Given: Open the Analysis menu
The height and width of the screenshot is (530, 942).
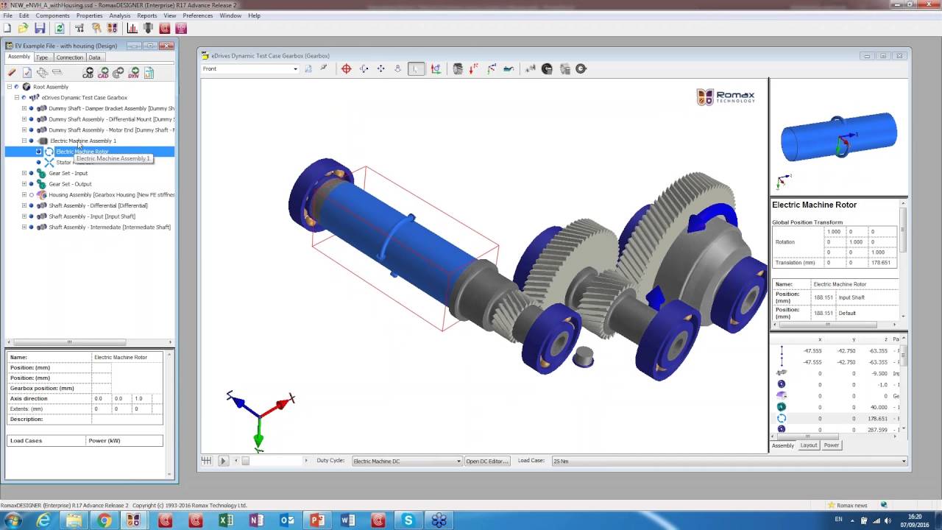Looking at the screenshot, I should [x=120, y=15].
